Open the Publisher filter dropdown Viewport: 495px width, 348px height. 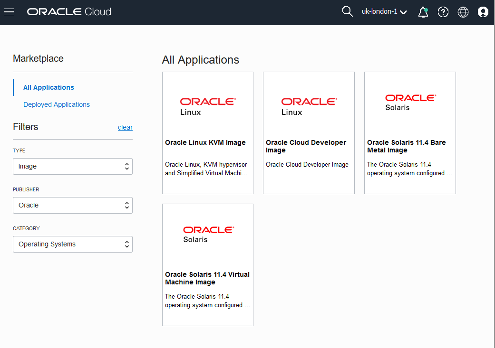click(73, 206)
